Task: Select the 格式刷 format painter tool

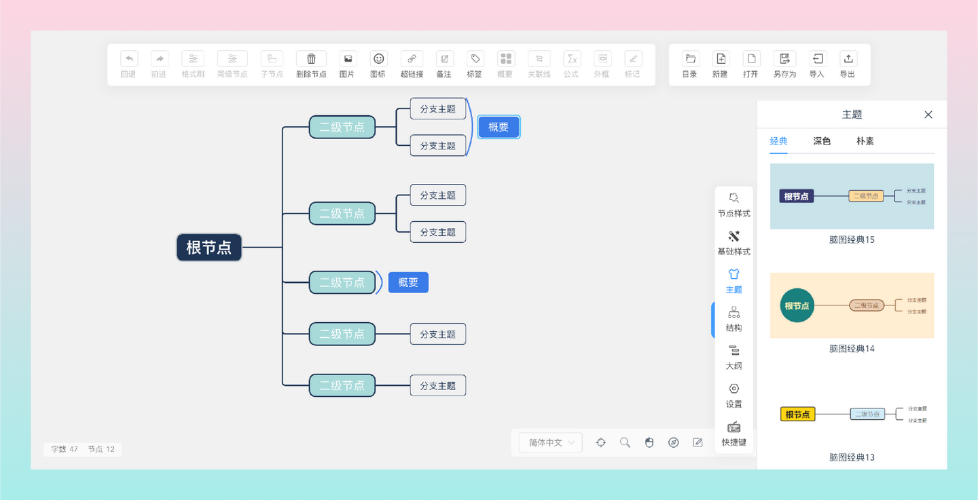Action: coord(192,64)
